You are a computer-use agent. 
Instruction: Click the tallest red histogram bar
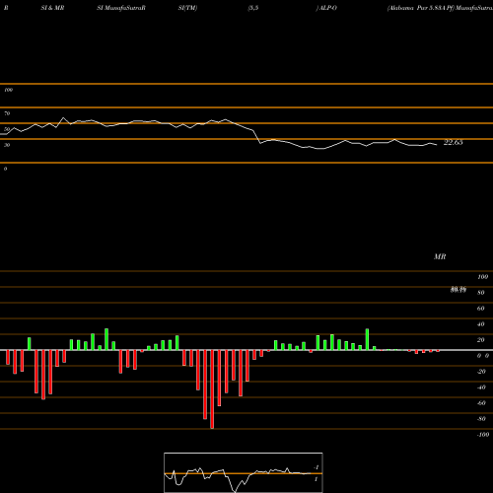coord(212,389)
